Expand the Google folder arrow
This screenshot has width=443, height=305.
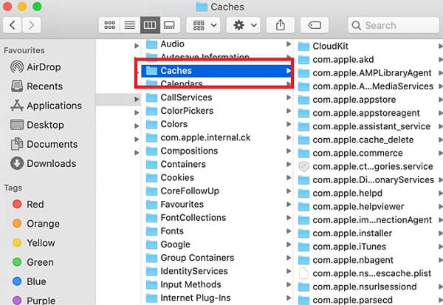pos(289,244)
